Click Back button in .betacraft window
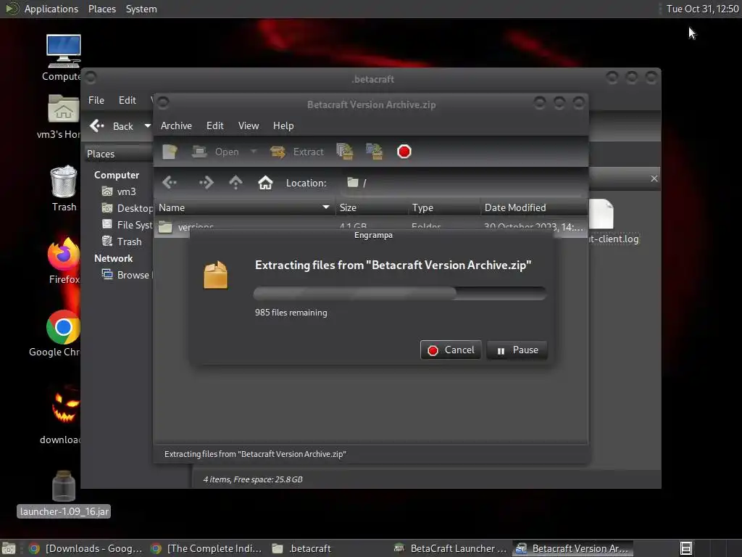Viewport: 742px width, 557px height. (112, 126)
